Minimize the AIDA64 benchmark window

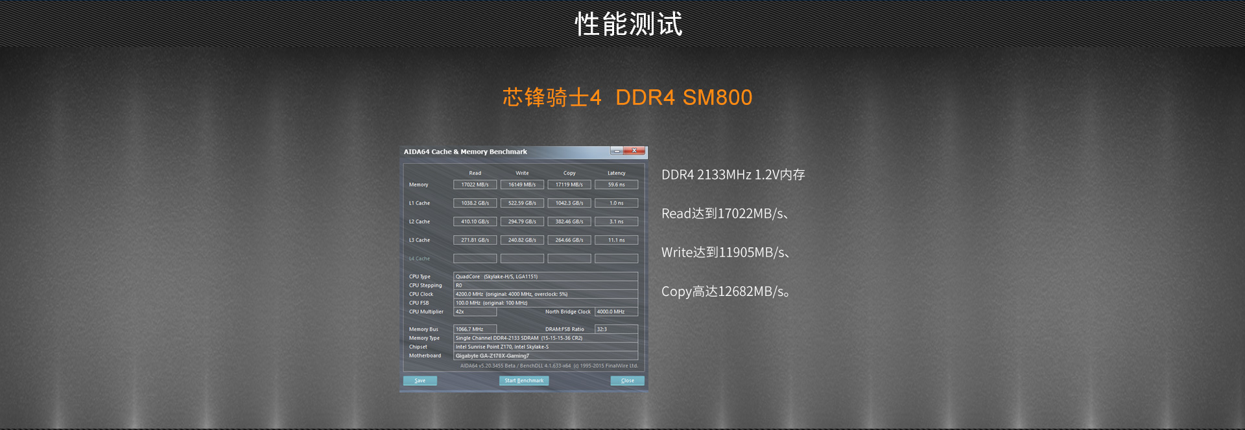click(x=617, y=151)
